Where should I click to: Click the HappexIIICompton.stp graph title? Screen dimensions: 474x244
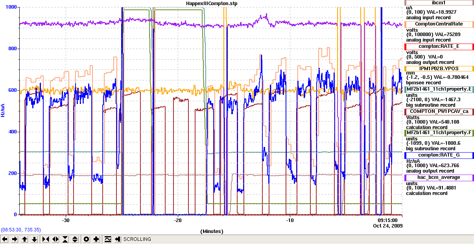pos(212,3)
